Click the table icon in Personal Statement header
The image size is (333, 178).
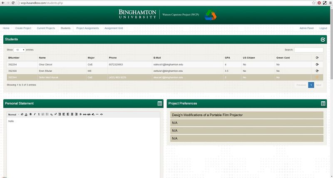point(159,103)
